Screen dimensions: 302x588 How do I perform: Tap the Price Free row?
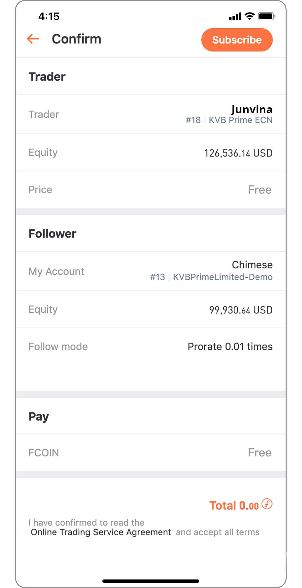click(151, 190)
